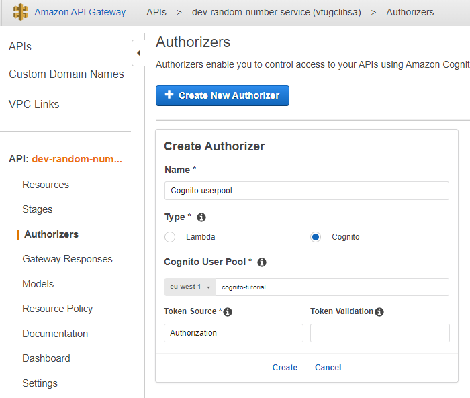This screenshot has height=398, width=470.
Task: Click dev-random-number-service breadcrumb
Action: [x=277, y=12]
